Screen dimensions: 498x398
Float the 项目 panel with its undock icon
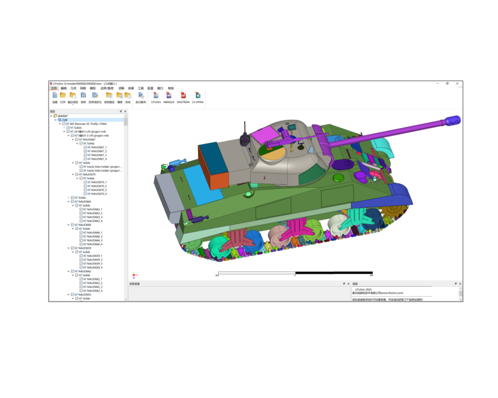tap(121, 111)
